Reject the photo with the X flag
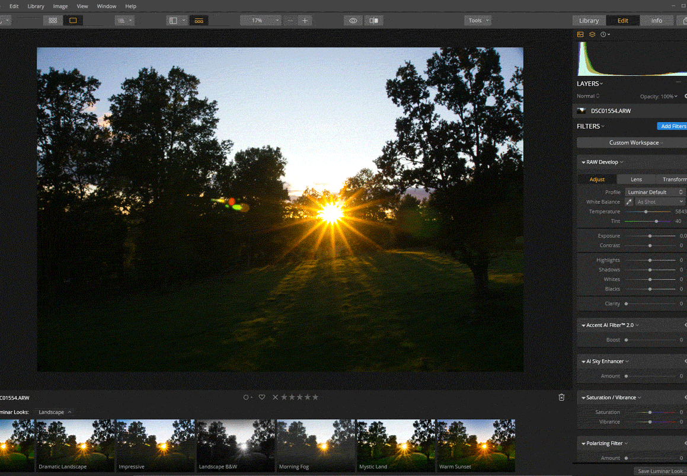687x476 pixels. (275, 397)
